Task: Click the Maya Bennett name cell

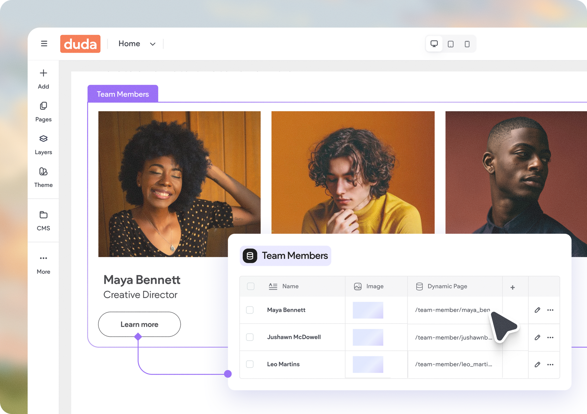Action: [x=286, y=310]
